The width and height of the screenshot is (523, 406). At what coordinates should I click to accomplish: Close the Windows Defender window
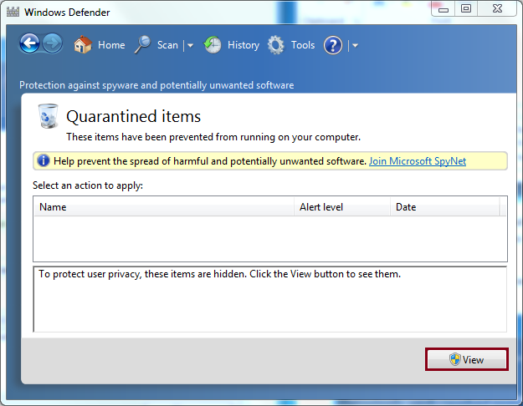click(x=497, y=8)
